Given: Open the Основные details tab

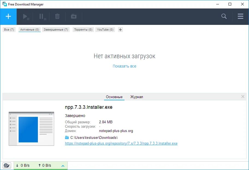Looking at the screenshot, I should click(x=114, y=97).
